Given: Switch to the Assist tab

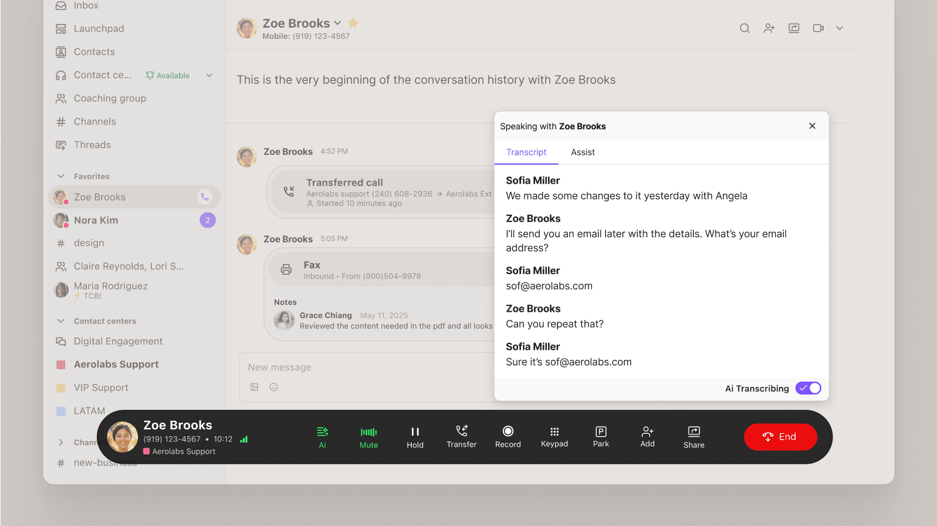Looking at the screenshot, I should pos(583,152).
